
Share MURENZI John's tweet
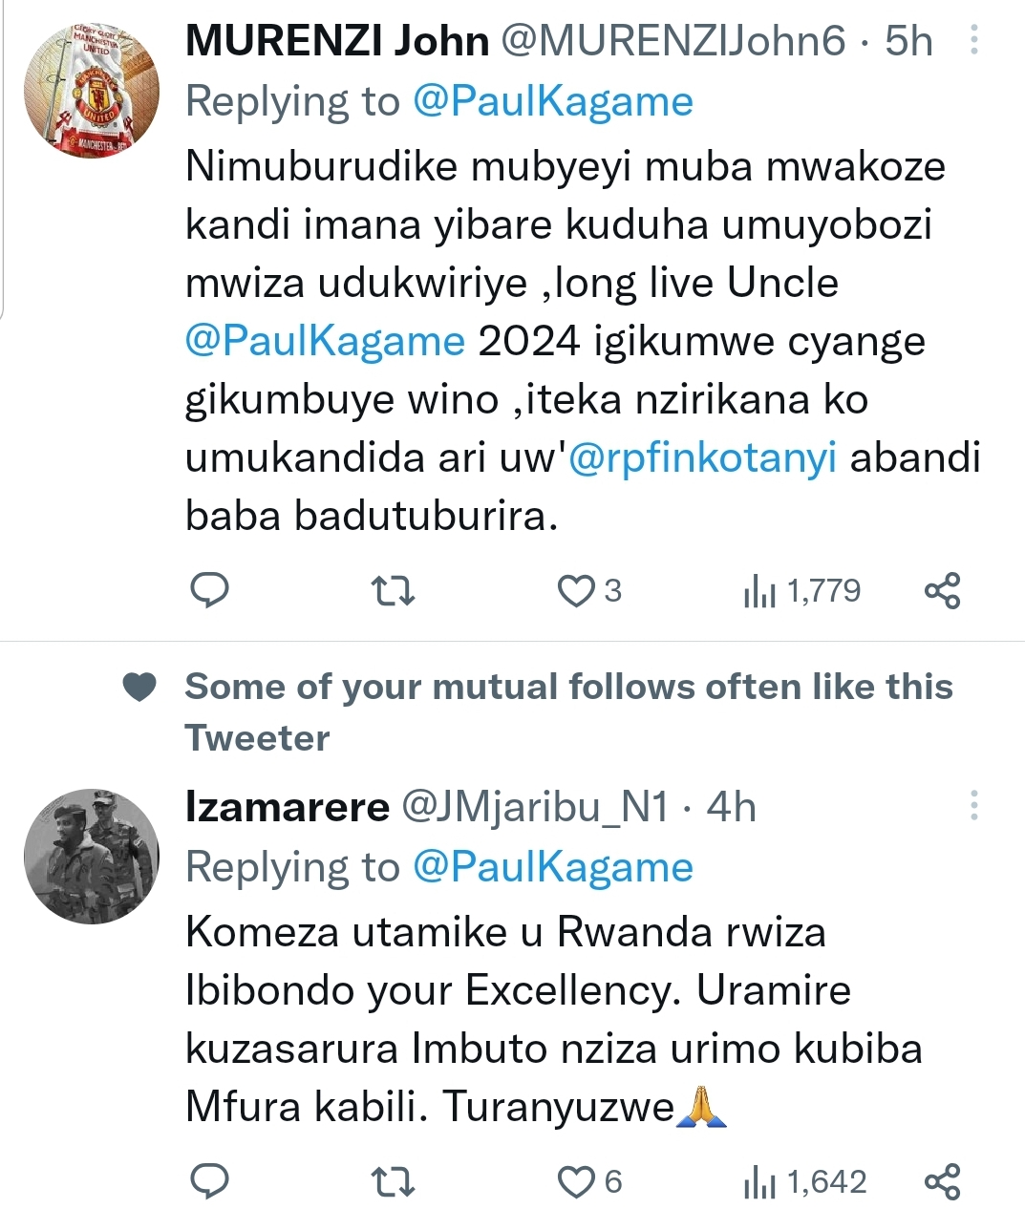pos(942,591)
